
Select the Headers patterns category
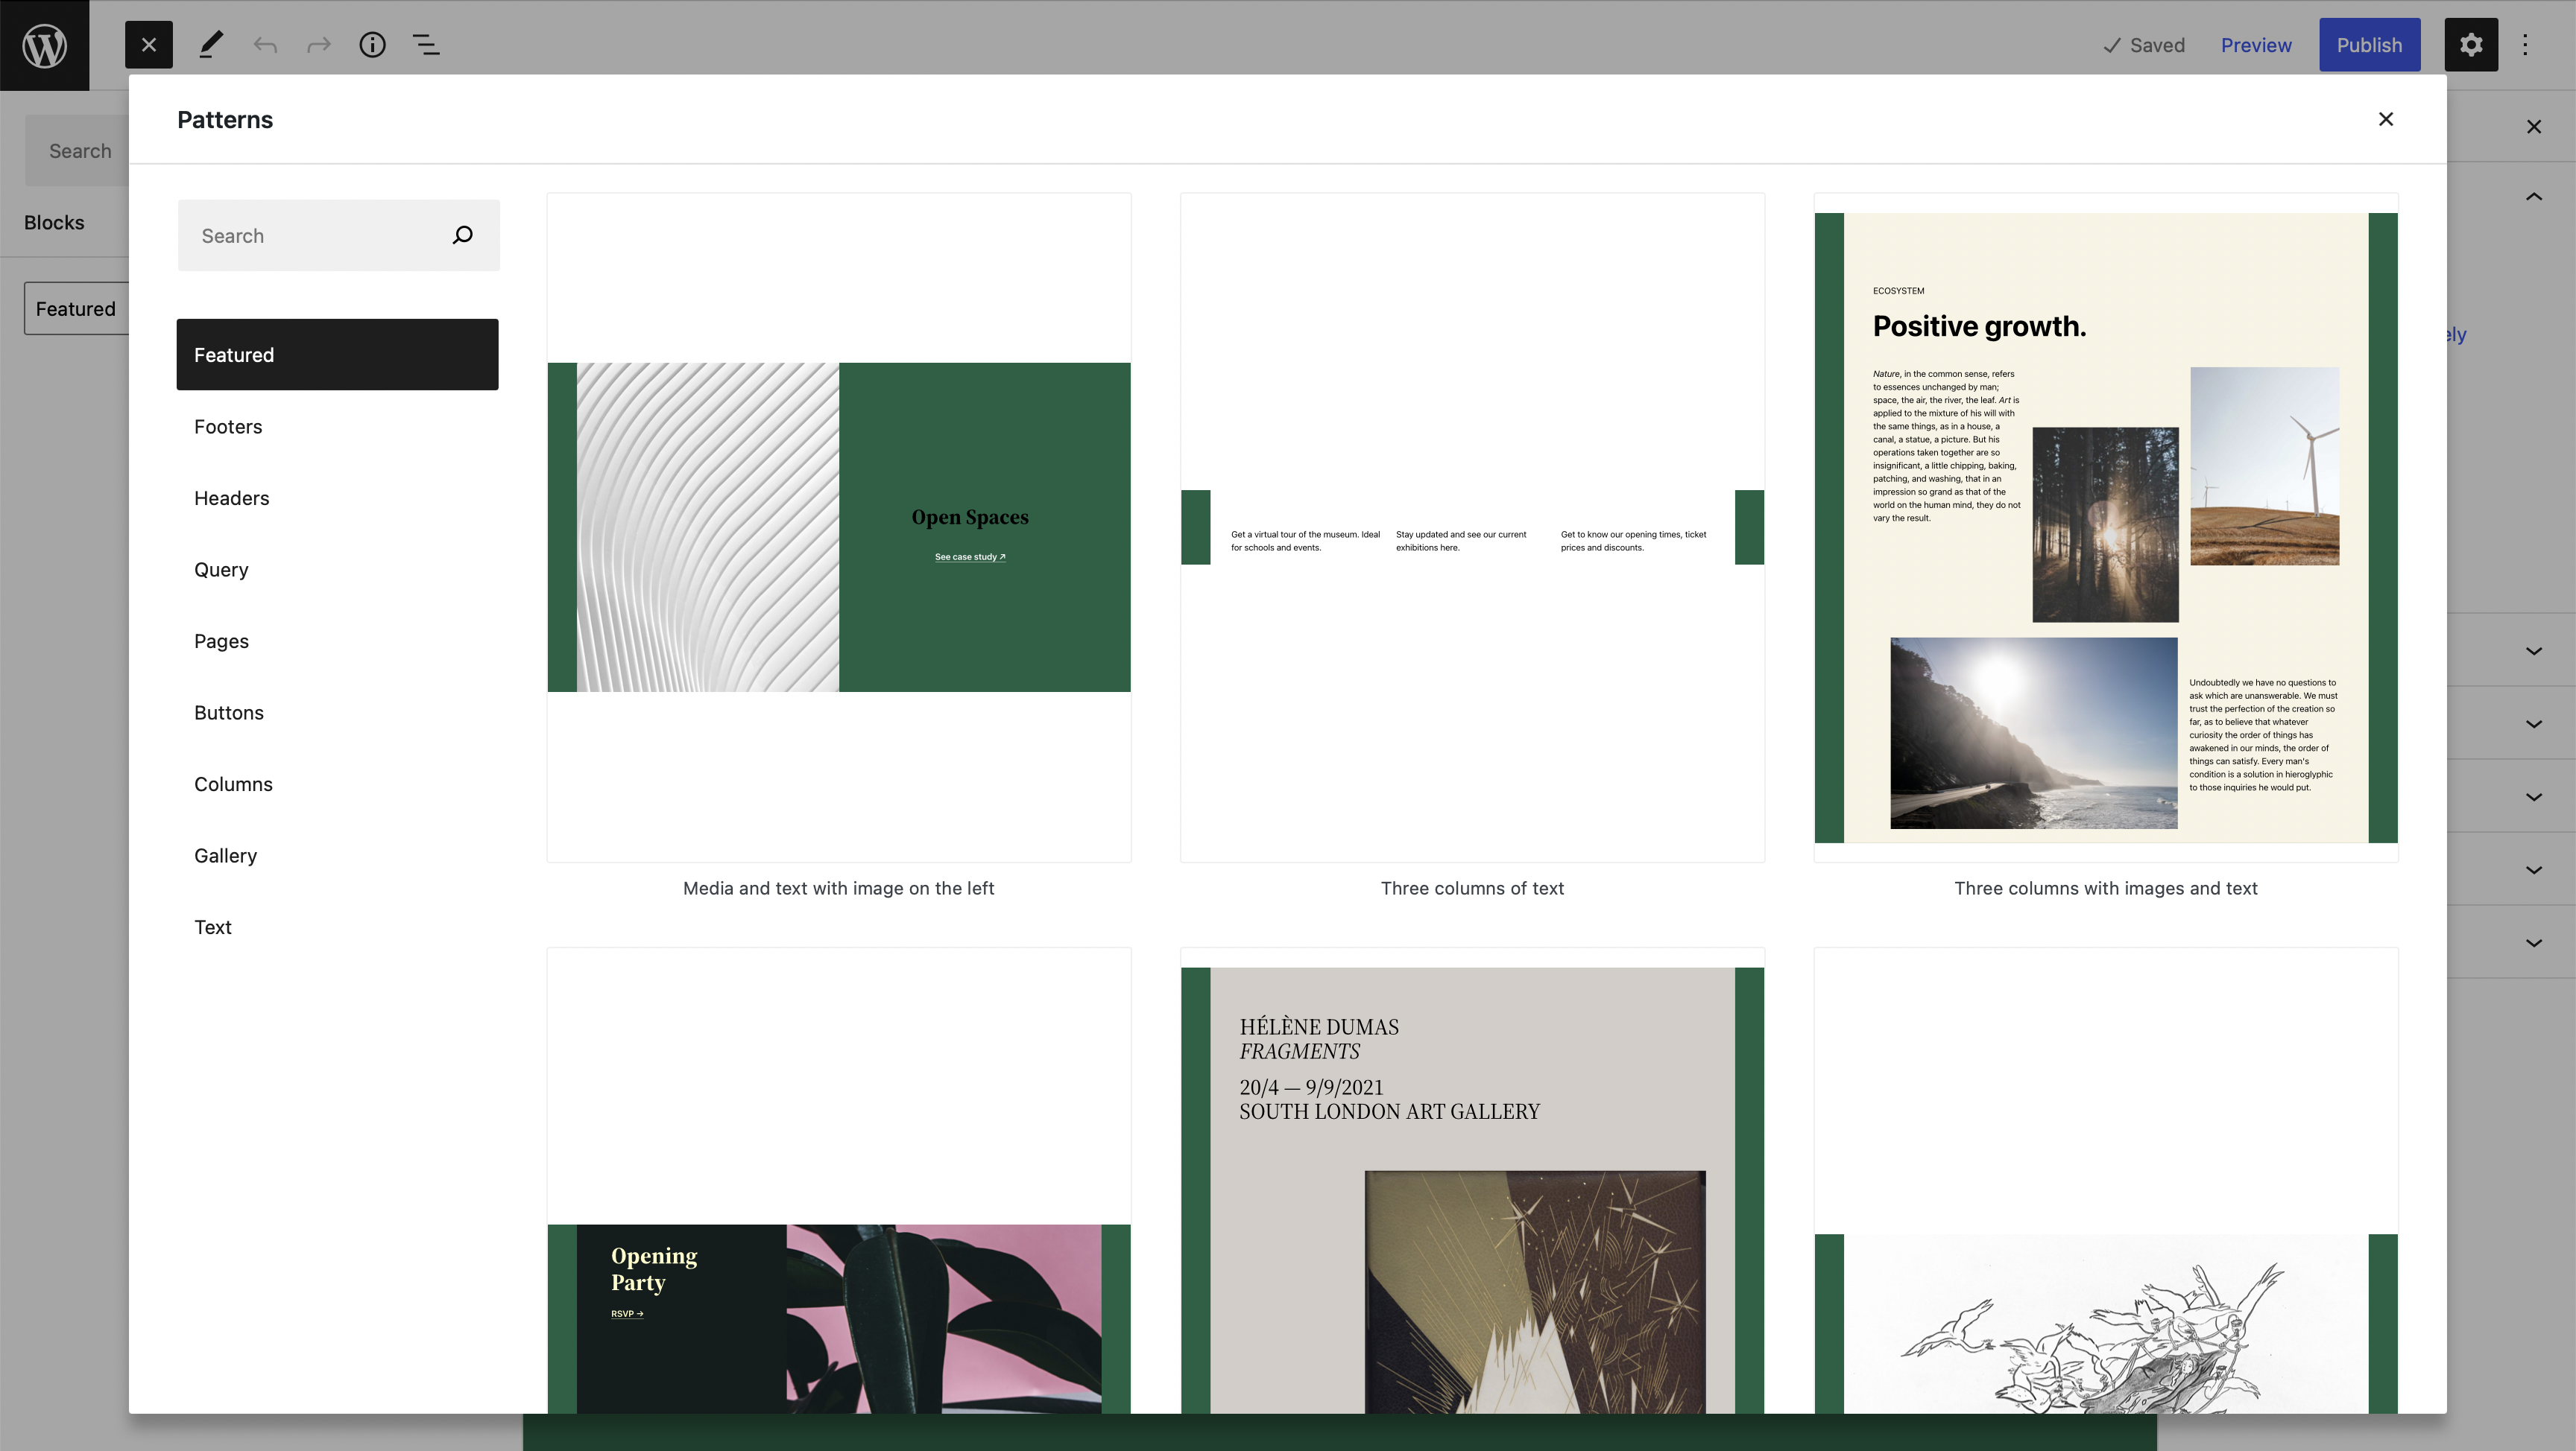pos(230,497)
